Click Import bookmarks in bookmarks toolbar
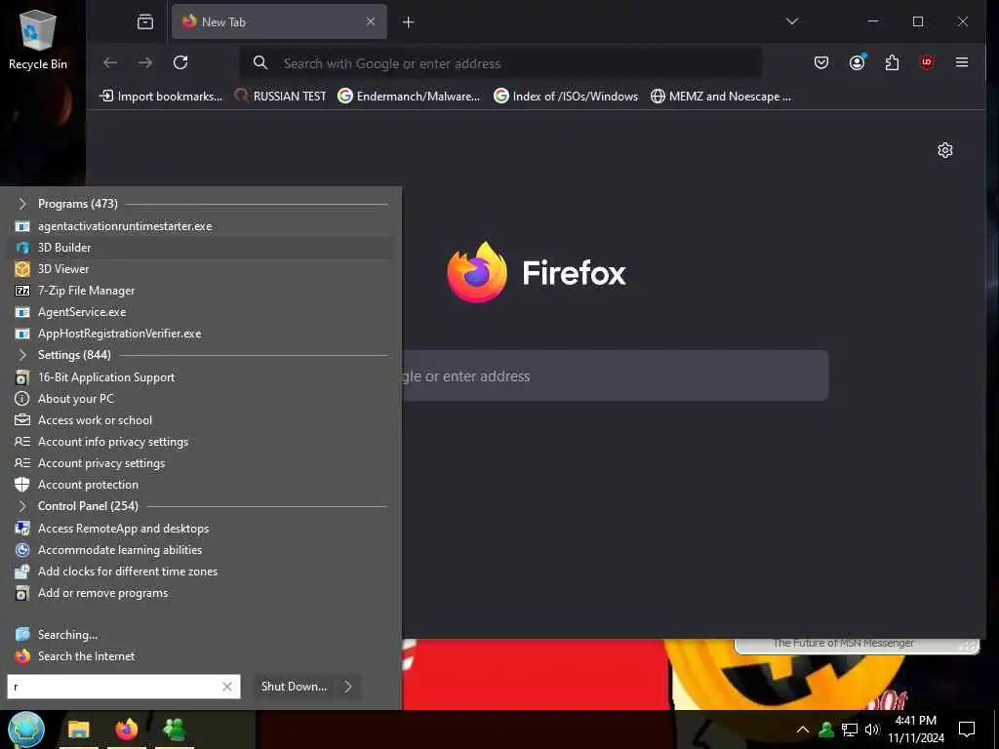The image size is (999, 749). [161, 97]
